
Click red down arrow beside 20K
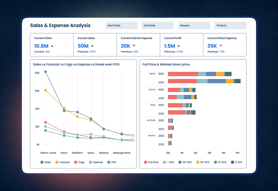[134, 46]
